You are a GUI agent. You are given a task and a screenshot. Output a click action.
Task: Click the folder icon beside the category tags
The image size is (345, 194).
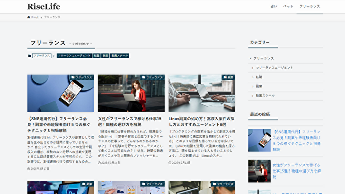[29, 56]
